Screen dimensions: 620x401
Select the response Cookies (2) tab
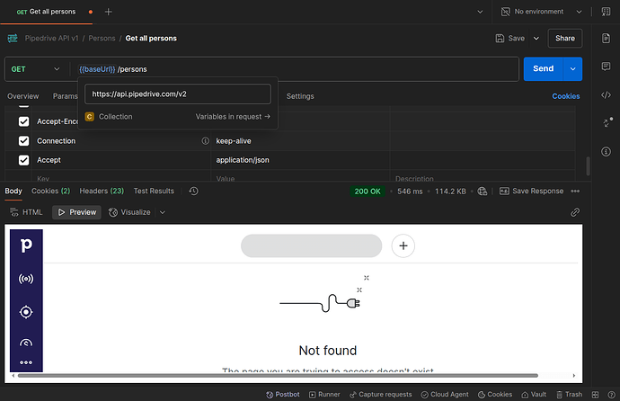[x=50, y=191]
